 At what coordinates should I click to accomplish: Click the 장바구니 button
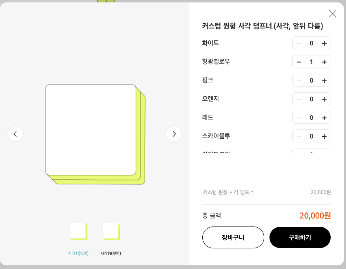point(233,237)
